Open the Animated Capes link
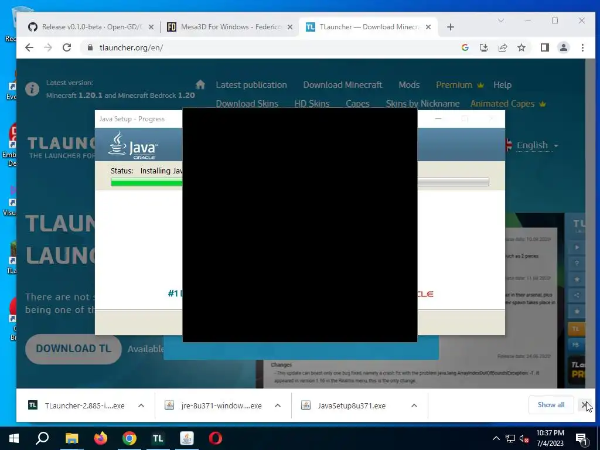Screen dimensions: 600x450 pos(508,103)
